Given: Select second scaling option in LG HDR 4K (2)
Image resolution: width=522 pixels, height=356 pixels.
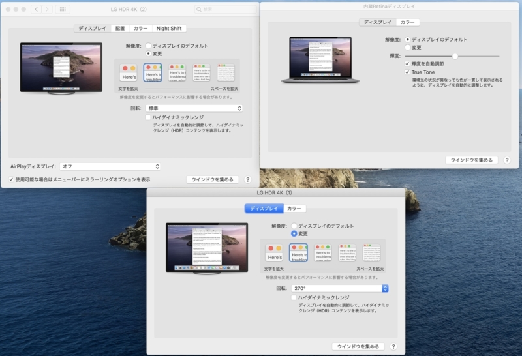Looking at the screenshot, I should (x=153, y=72).
